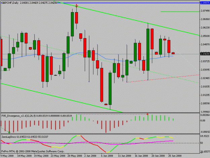Screen dimensions: 210x158
Task: Select the green up arrow in the divergence panel
Action: [x=9, y=132]
